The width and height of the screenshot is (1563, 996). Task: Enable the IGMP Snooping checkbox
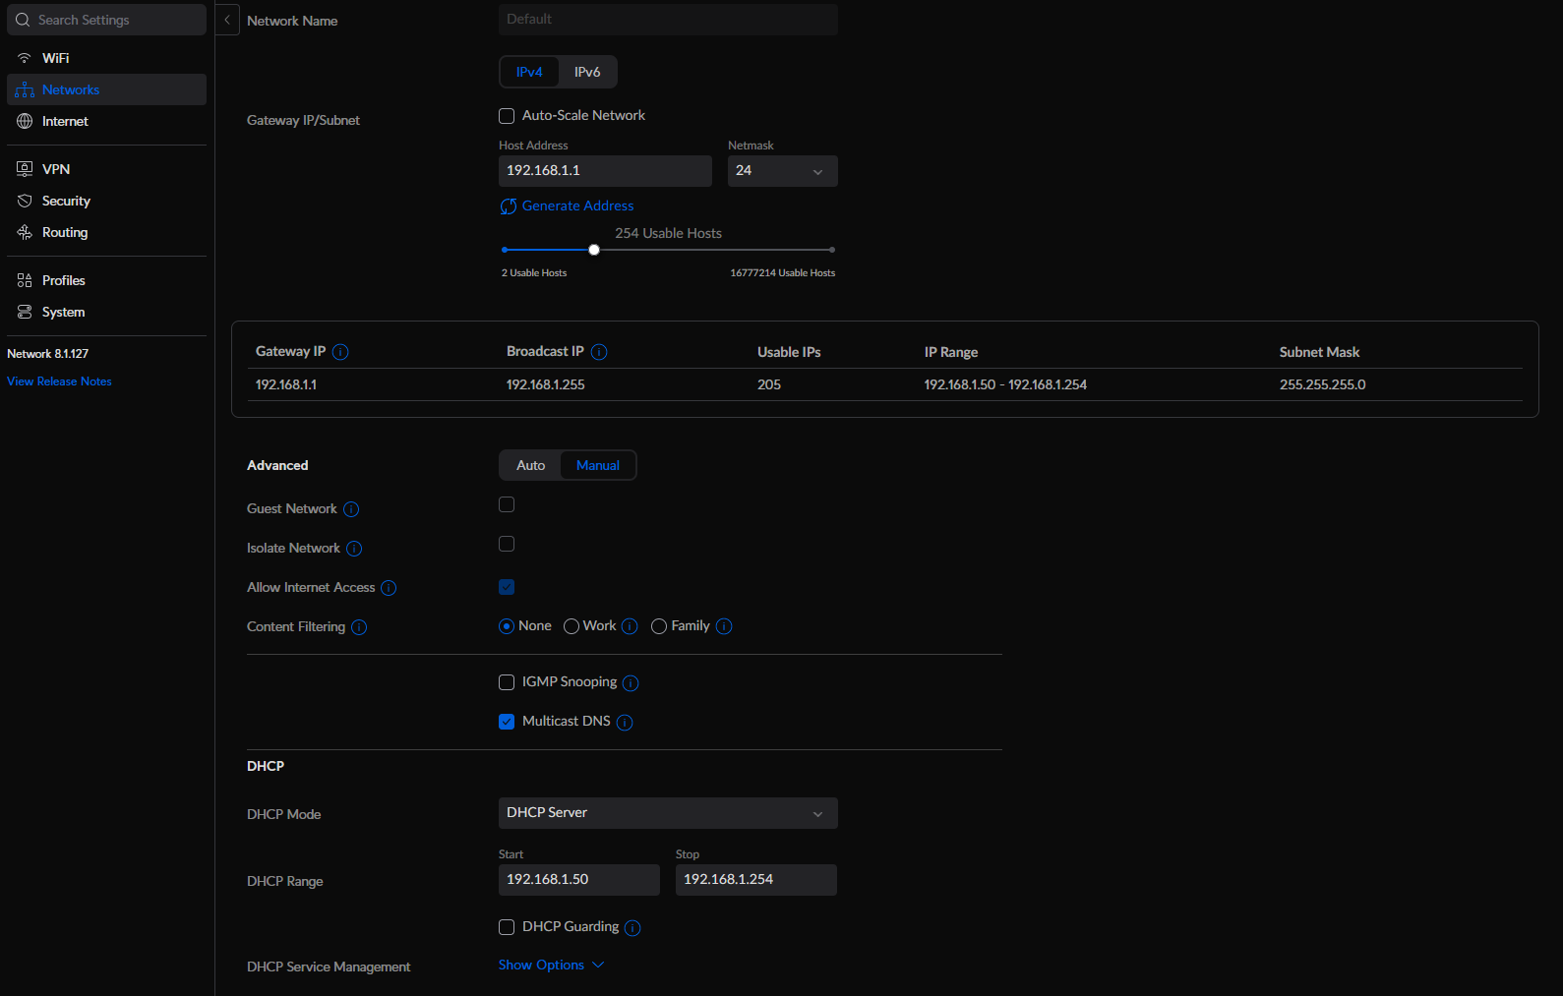tap(507, 682)
